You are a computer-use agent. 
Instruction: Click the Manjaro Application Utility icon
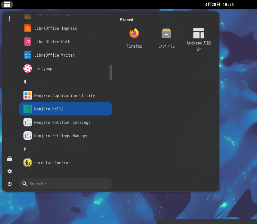click(28, 95)
